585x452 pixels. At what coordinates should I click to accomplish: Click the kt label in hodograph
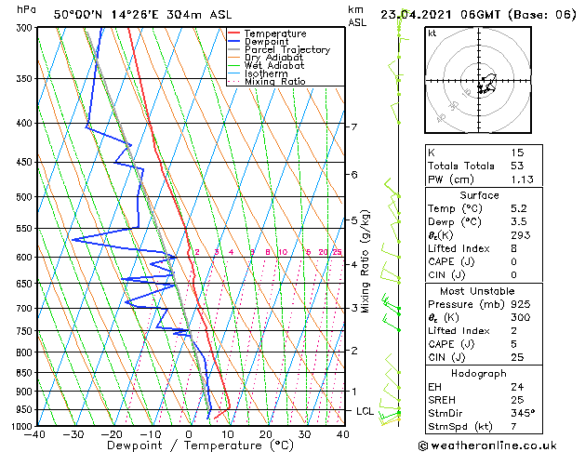pos(432,33)
